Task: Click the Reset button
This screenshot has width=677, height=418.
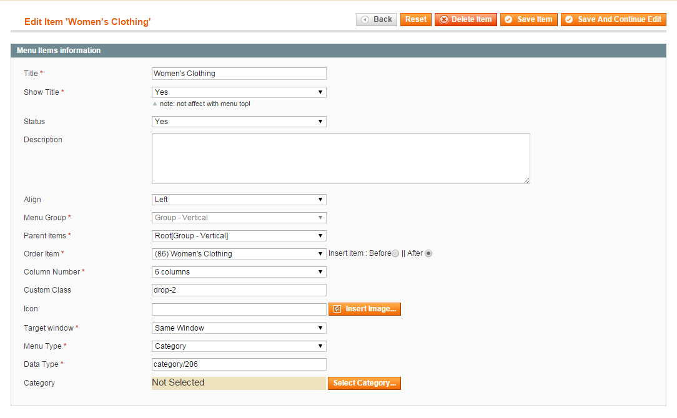Action: point(416,19)
